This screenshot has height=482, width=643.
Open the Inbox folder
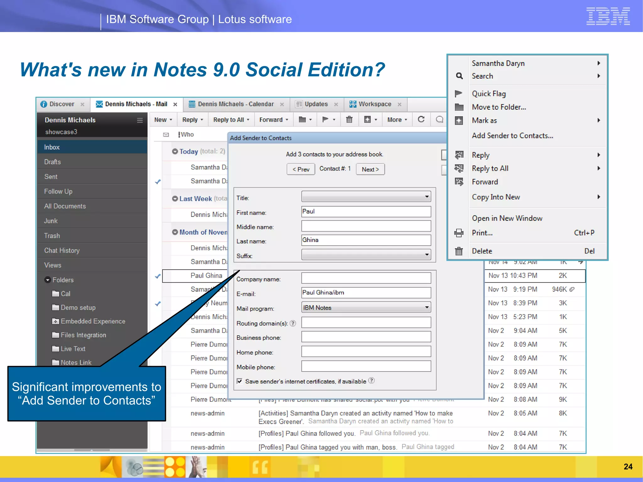[x=92, y=147]
